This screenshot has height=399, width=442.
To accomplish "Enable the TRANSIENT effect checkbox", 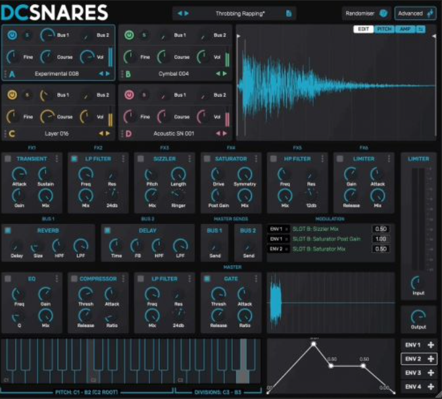I will 8,159.
